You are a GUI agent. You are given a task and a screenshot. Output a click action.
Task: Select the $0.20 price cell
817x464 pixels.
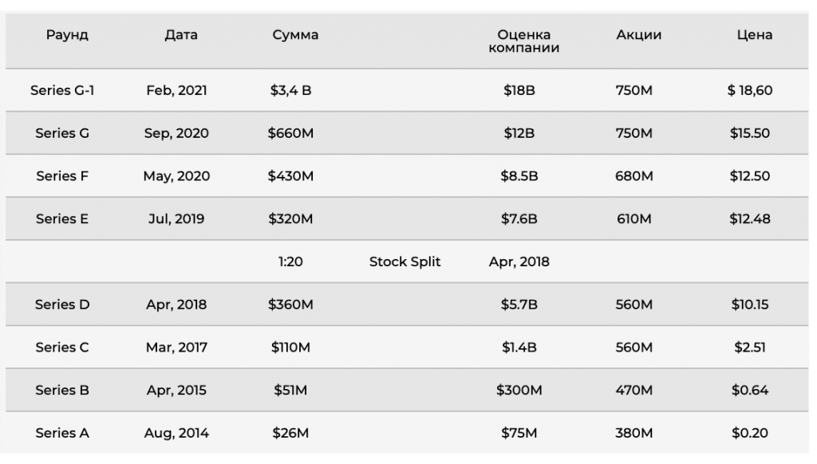coord(750,433)
